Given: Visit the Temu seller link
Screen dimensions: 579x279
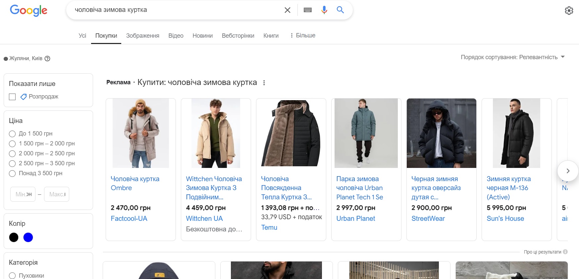Looking at the screenshot, I should tap(269, 227).
